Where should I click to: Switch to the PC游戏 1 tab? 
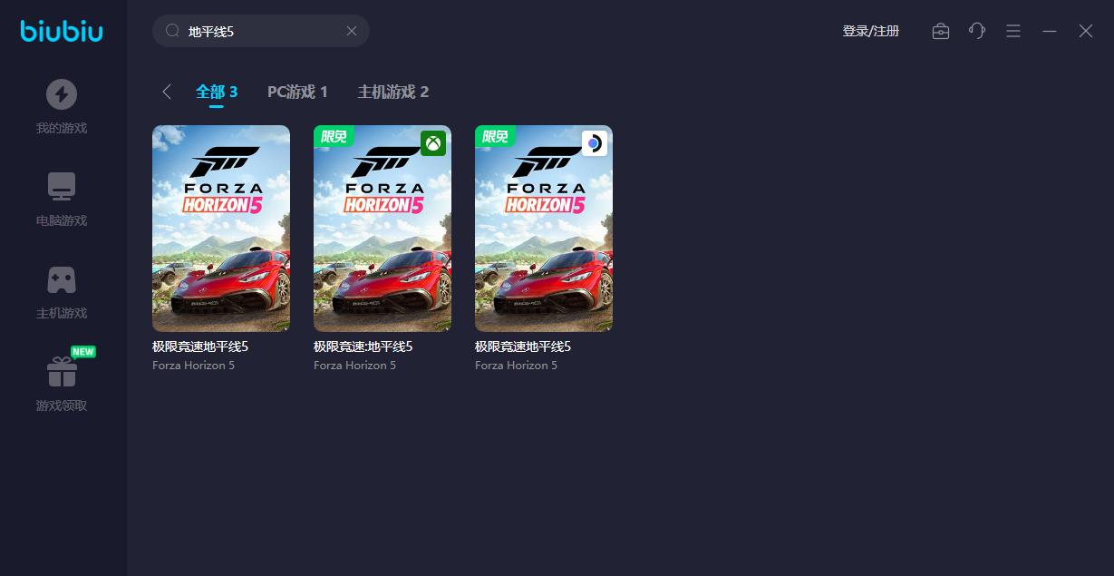click(297, 92)
